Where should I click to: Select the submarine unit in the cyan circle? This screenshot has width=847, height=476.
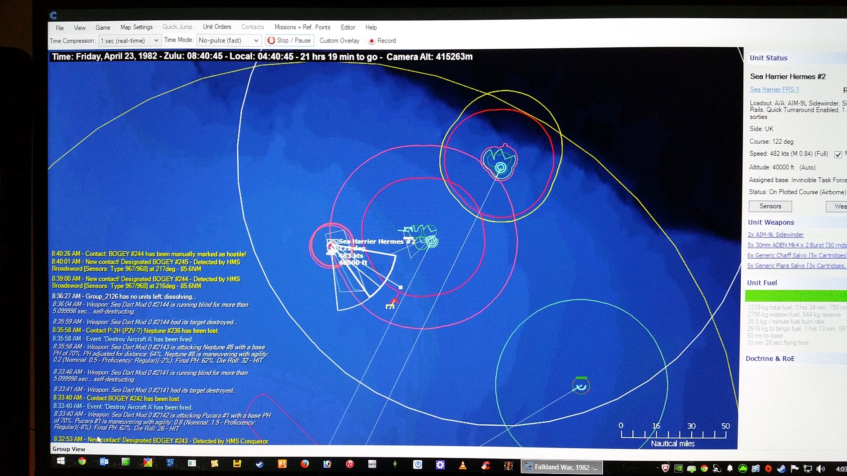click(x=581, y=386)
